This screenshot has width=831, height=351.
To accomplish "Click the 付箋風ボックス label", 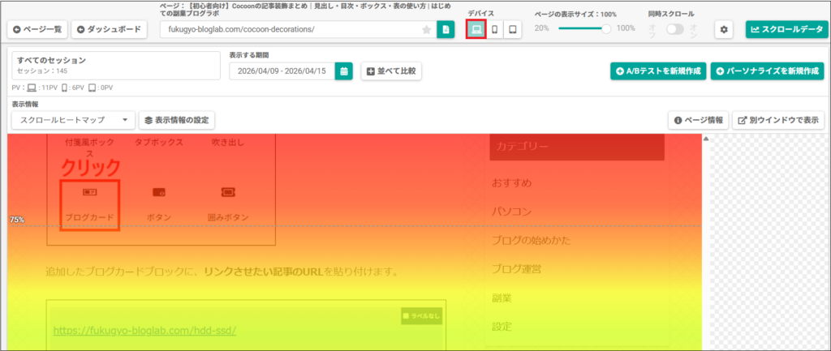I will point(89,148).
